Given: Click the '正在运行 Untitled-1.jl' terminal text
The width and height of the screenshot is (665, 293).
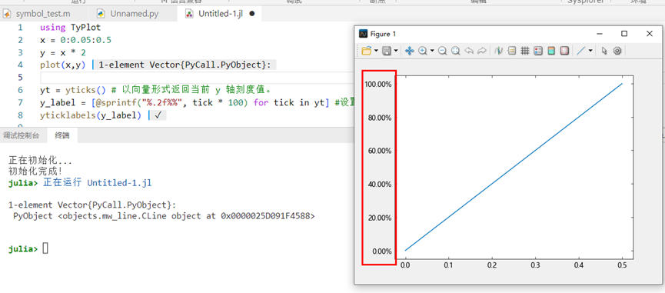Looking at the screenshot, I should [97, 183].
